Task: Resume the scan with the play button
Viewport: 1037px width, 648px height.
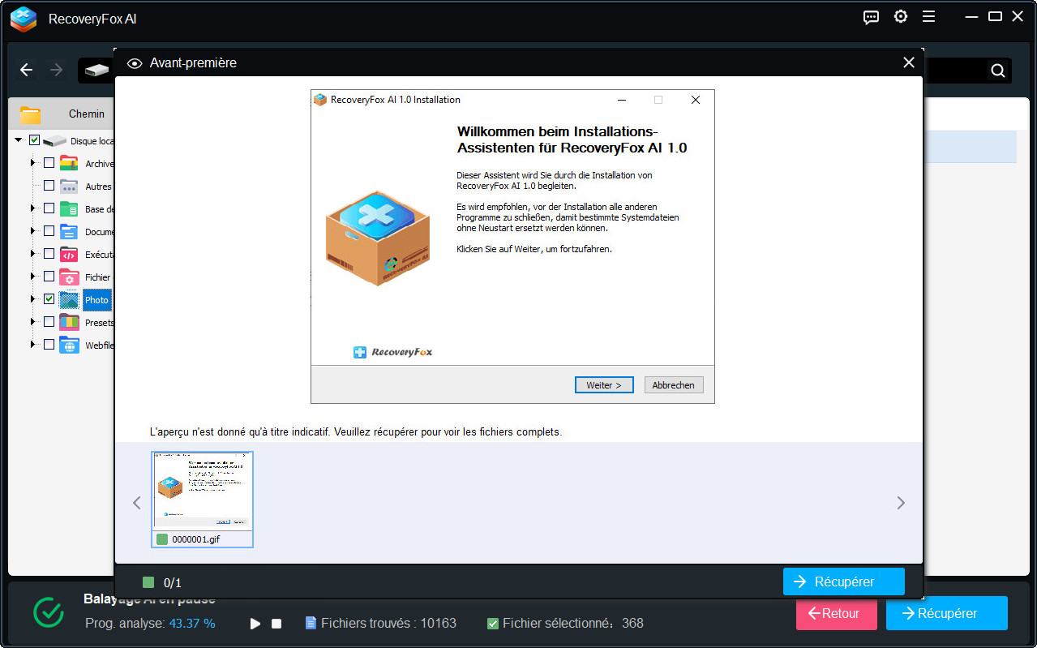Action: pyautogui.click(x=255, y=624)
